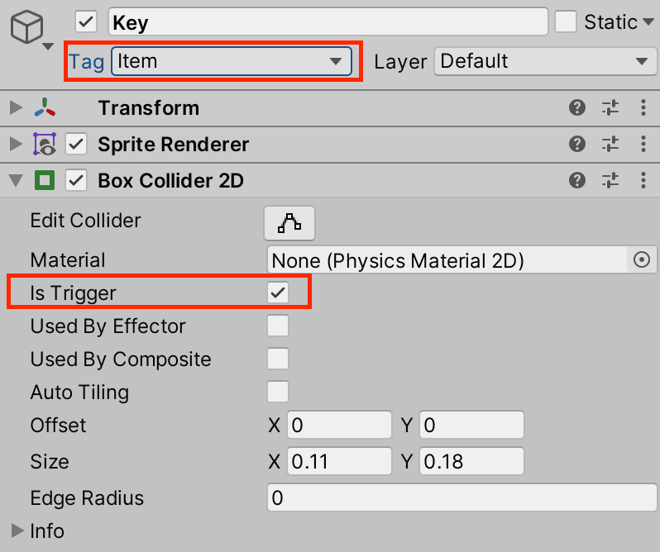Expand the Info foldout
This screenshot has height=552, width=660.
[17, 531]
